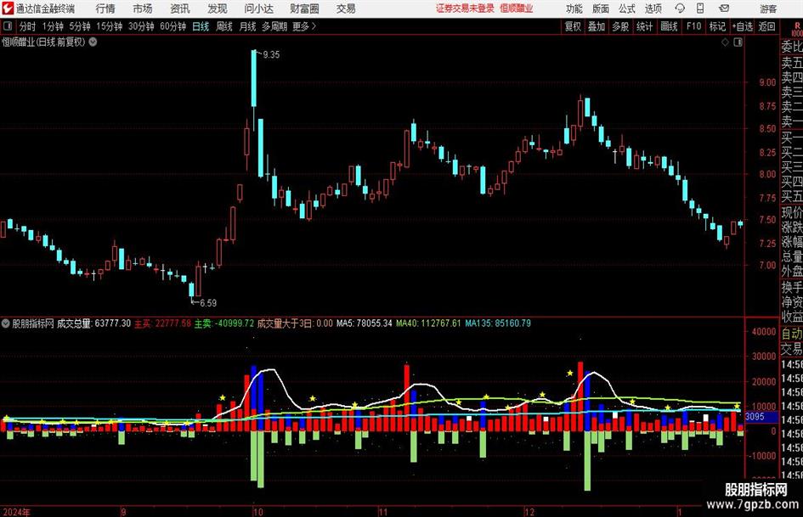This screenshot has width=803, height=517.
Task: Toggle left sidebar panel icon
Action: (x=7, y=26)
